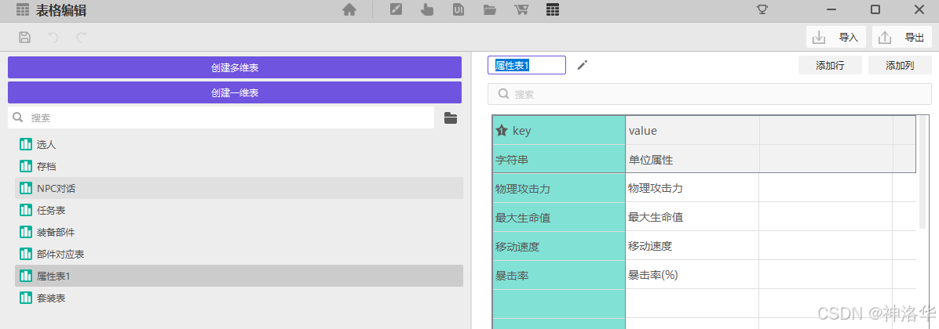Click the 字符串 type cell

pos(559,159)
